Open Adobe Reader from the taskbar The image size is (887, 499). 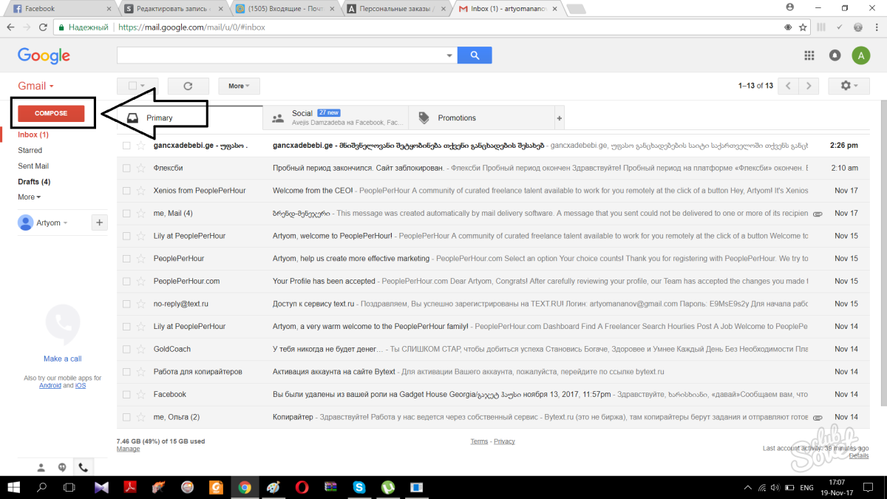[x=130, y=487]
